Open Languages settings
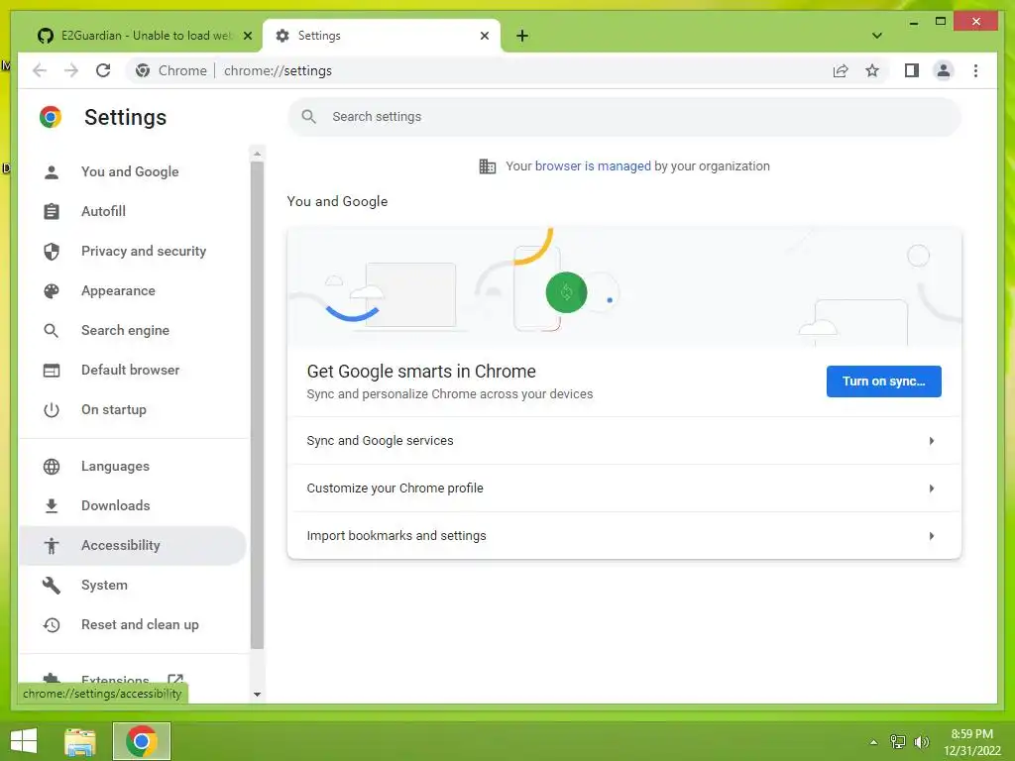 coord(133,466)
